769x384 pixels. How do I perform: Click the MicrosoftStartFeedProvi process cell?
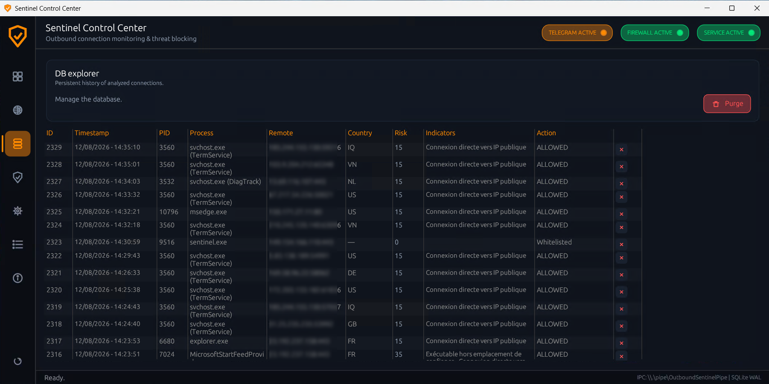pos(227,355)
